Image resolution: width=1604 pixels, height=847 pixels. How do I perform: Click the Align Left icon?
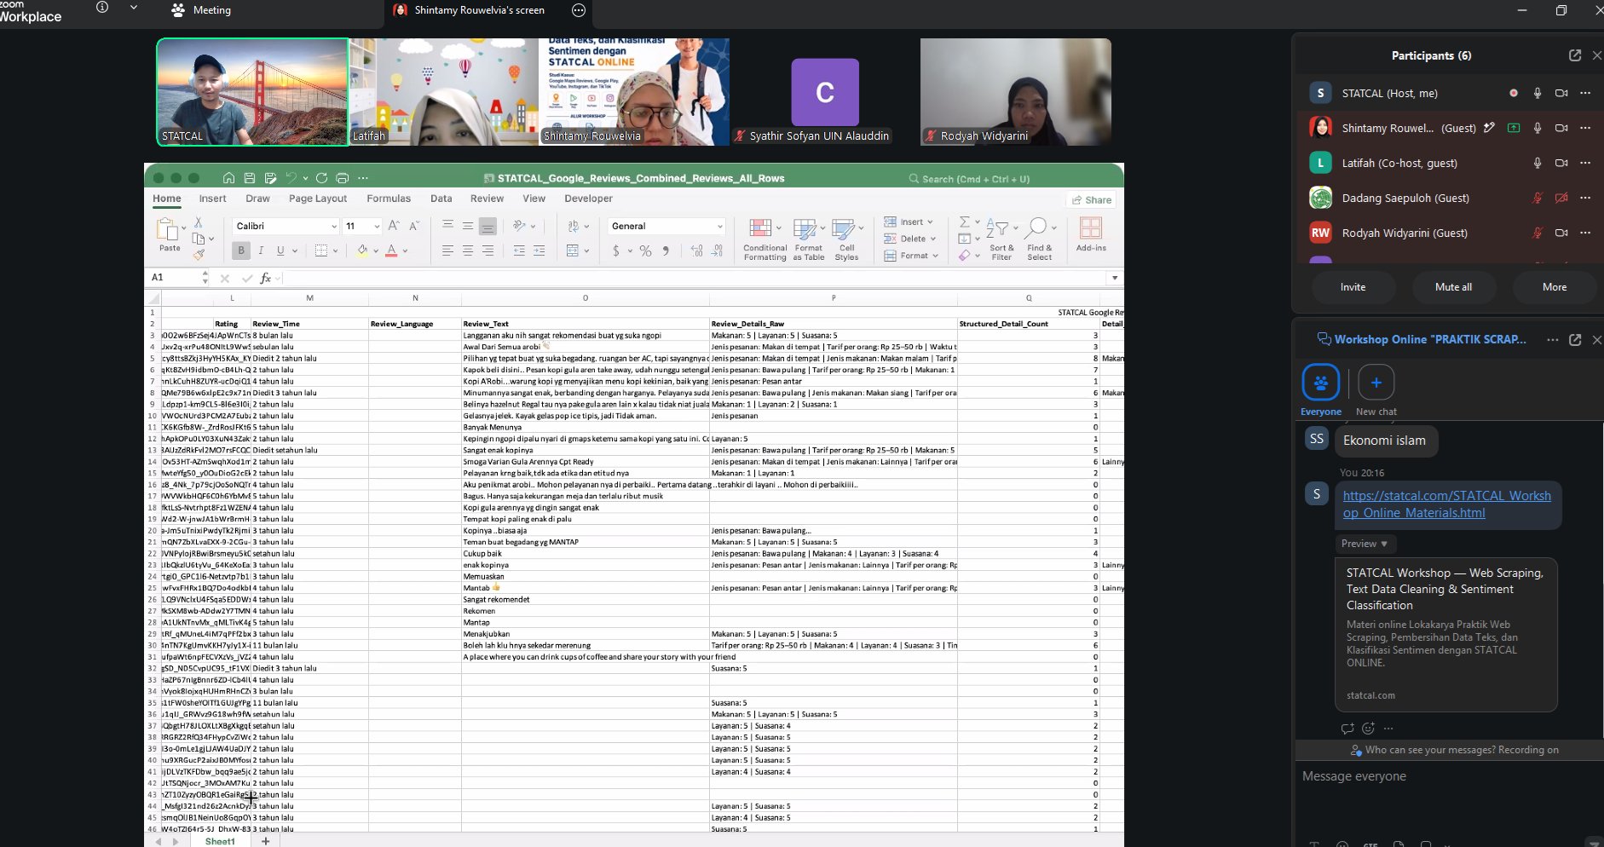coord(447,251)
